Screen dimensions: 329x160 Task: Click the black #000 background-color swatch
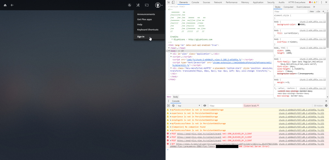point(299,25)
